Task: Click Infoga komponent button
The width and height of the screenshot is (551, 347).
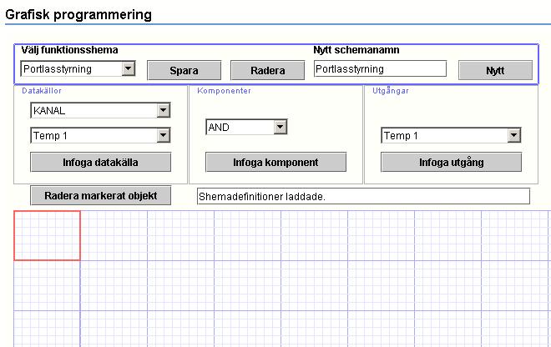Action: tap(275, 162)
